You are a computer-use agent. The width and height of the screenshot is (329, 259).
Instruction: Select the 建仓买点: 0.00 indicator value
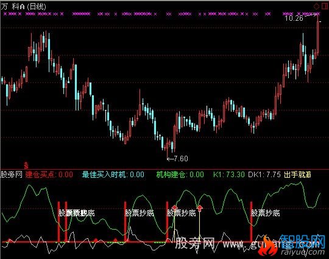coord(49,175)
